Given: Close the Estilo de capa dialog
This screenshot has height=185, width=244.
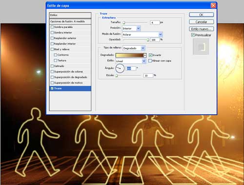Looking at the screenshot, I should [x=213, y=6].
